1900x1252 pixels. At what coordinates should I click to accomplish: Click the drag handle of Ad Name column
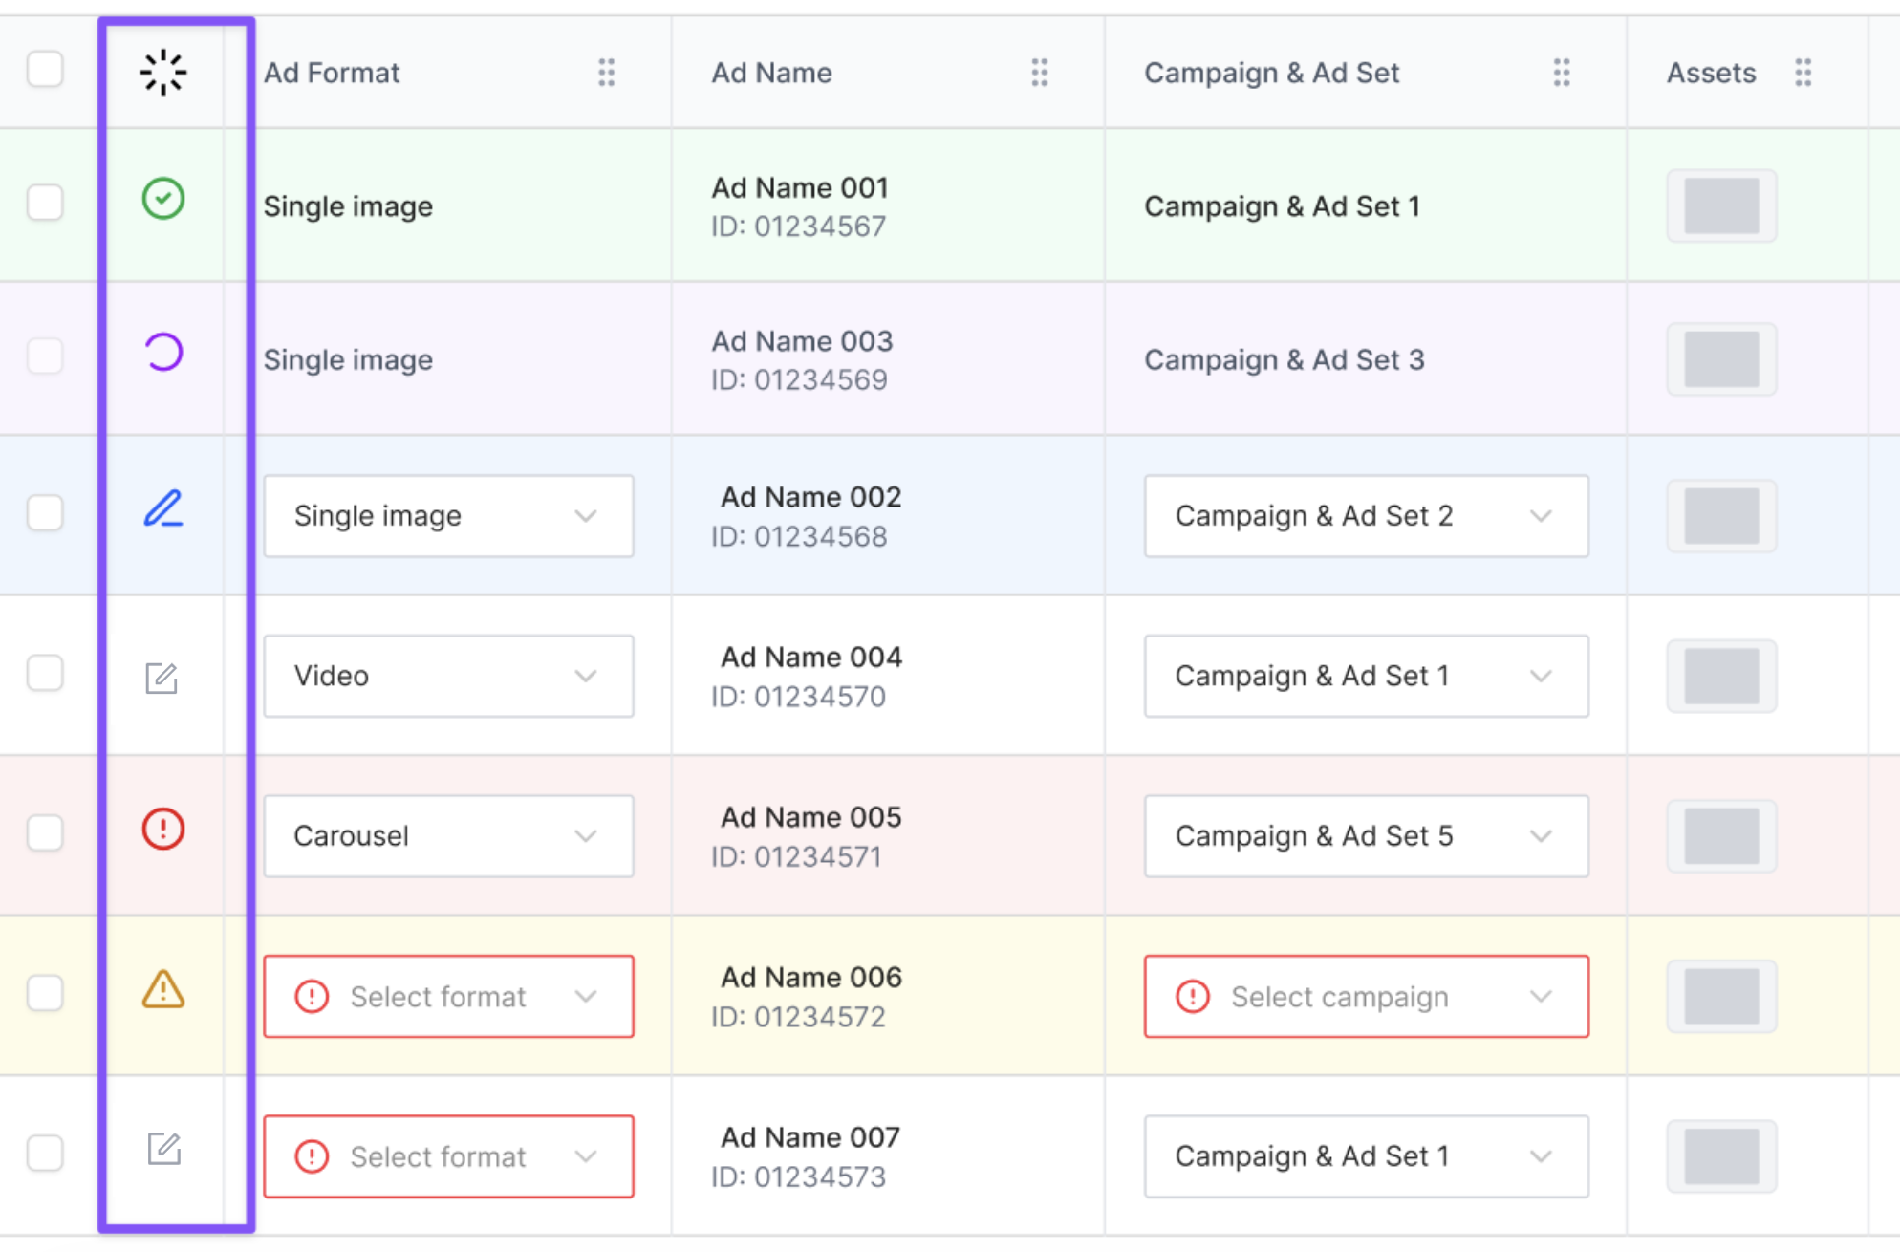pos(1040,73)
